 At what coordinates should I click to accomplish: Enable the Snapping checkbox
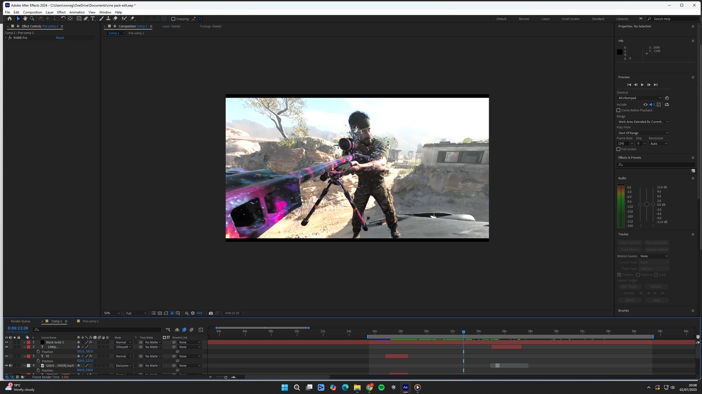[x=173, y=19]
